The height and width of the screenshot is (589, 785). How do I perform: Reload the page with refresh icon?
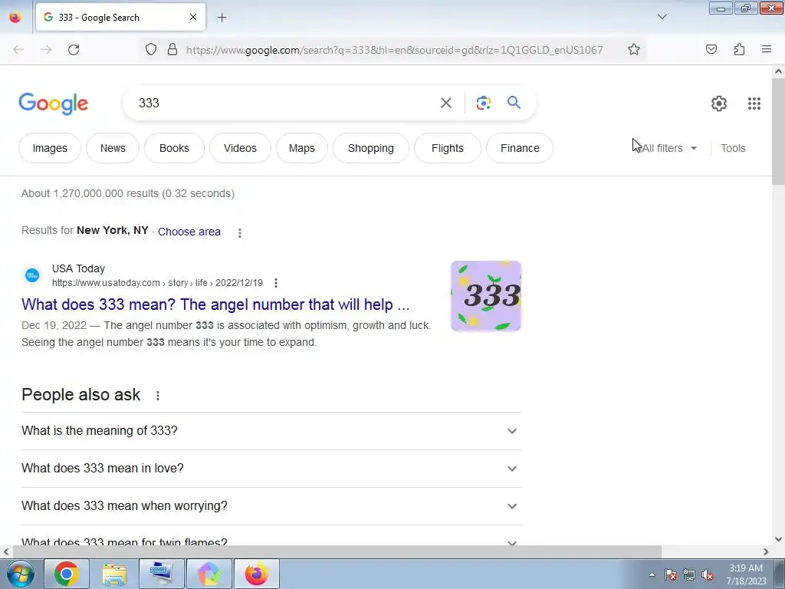tap(74, 50)
